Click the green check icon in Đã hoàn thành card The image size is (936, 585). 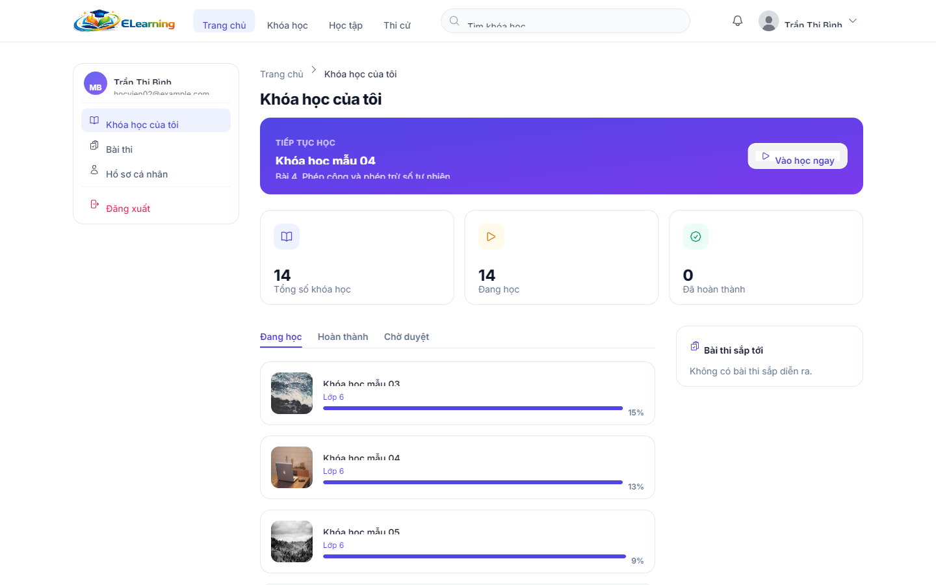point(695,237)
